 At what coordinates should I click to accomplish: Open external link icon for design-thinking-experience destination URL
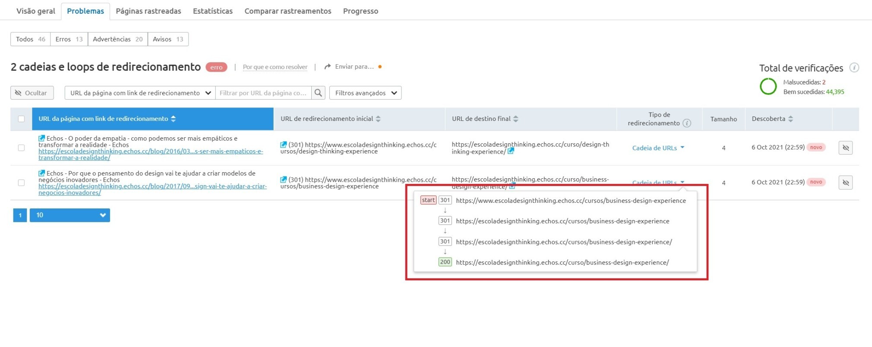point(511,151)
